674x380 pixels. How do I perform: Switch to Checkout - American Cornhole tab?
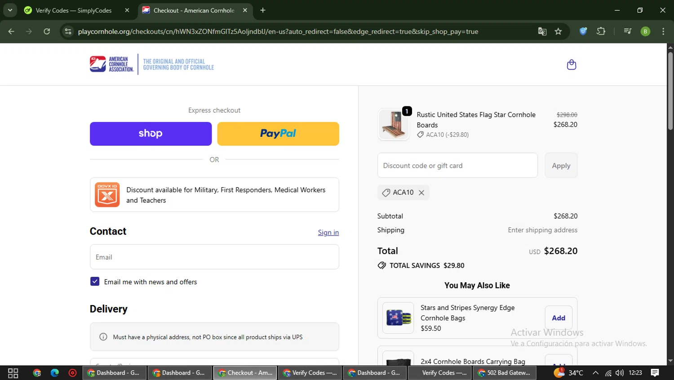195,10
